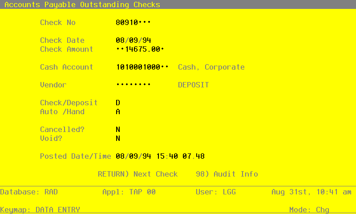
Task: Click the Appl: TAP 00 status entry
Action: point(129,192)
